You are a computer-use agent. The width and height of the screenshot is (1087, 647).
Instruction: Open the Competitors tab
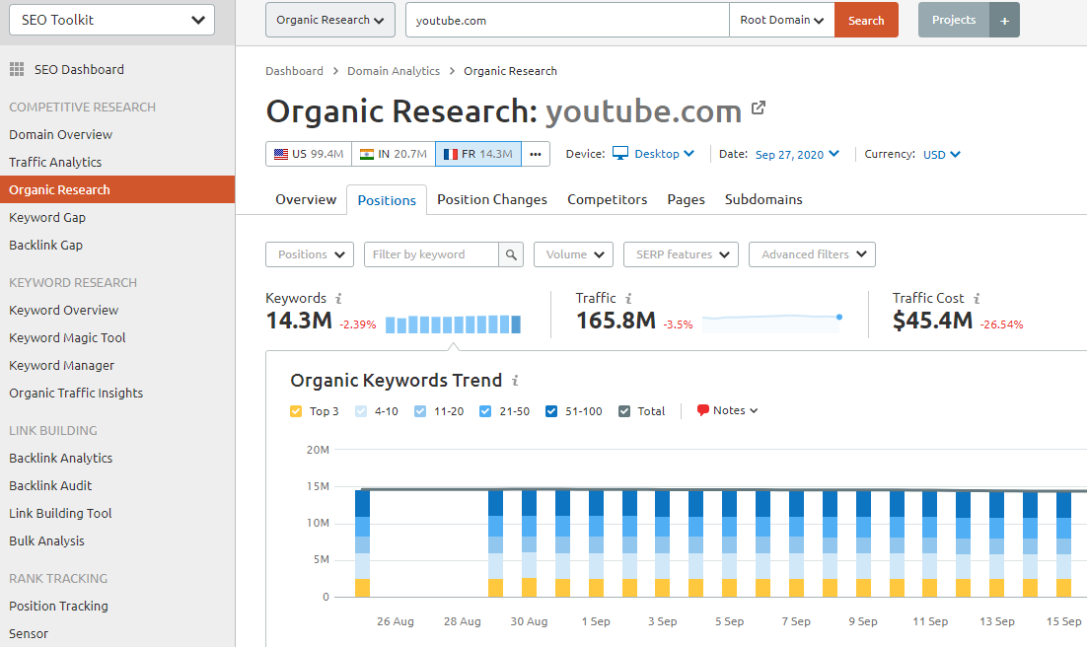pos(608,199)
